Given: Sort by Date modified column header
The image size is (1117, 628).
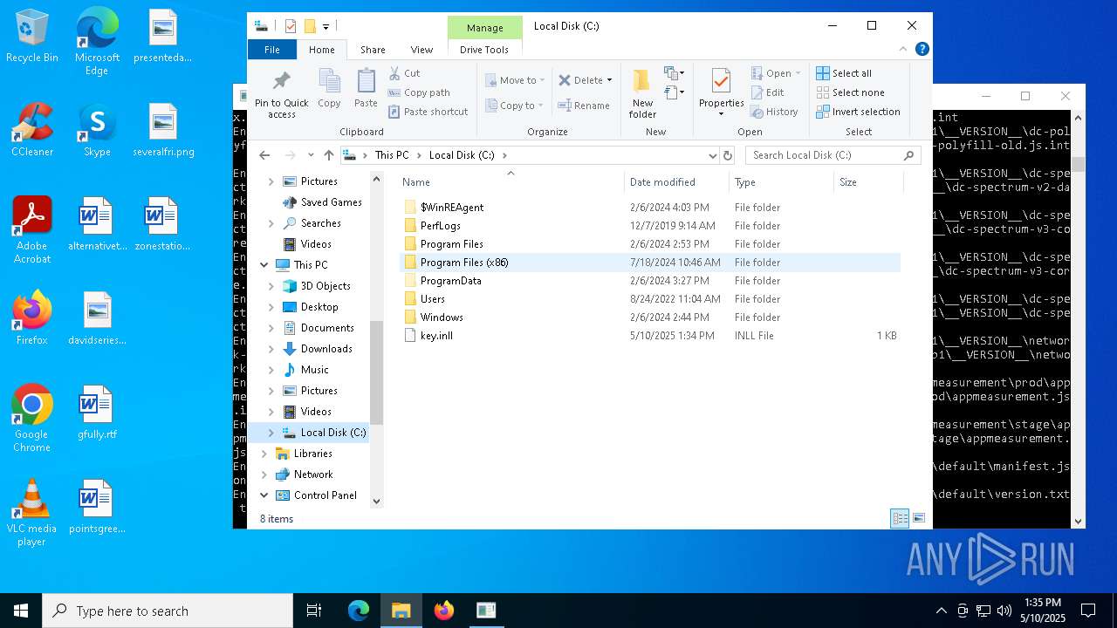Looking at the screenshot, I should tap(675, 182).
